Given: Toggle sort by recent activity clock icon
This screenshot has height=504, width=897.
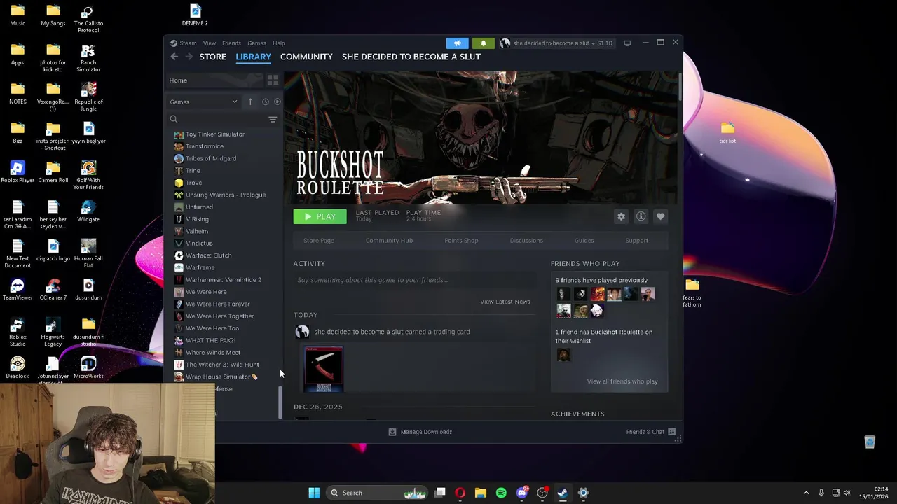Looking at the screenshot, I should [265, 101].
